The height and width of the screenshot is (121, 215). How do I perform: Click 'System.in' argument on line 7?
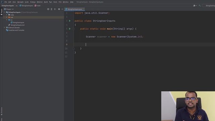tap(134, 37)
